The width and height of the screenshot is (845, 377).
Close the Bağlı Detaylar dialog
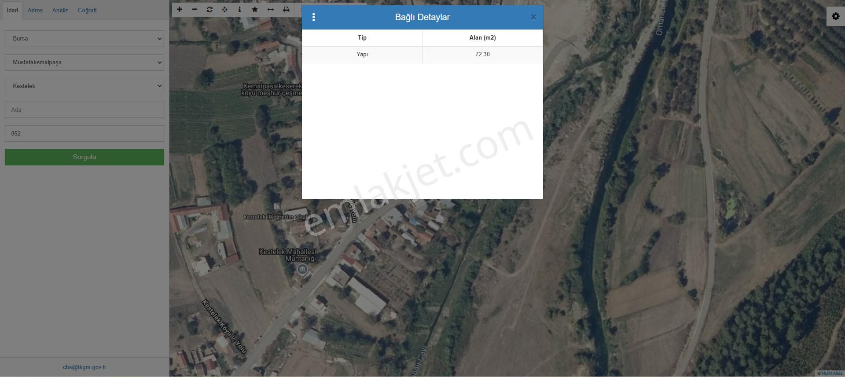[x=533, y=17]
